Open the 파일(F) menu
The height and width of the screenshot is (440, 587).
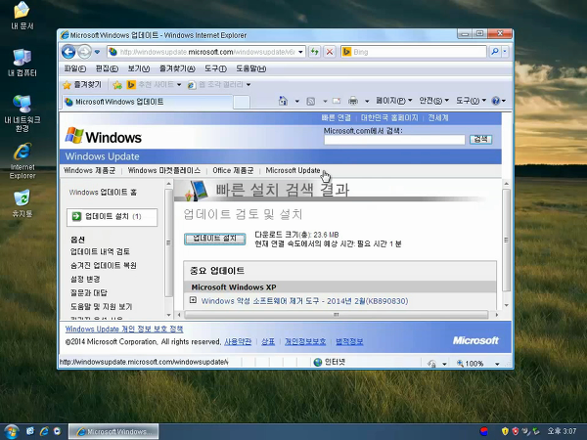(x=75, y=68)
